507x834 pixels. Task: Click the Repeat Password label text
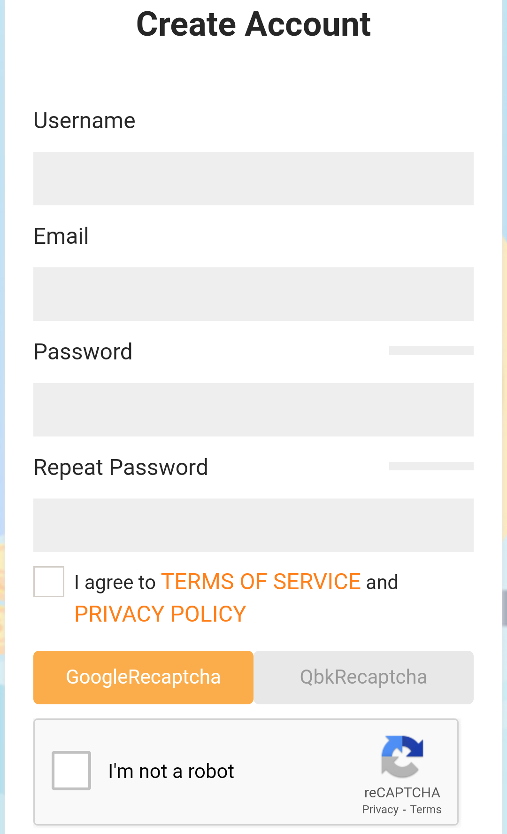point(121,468)
